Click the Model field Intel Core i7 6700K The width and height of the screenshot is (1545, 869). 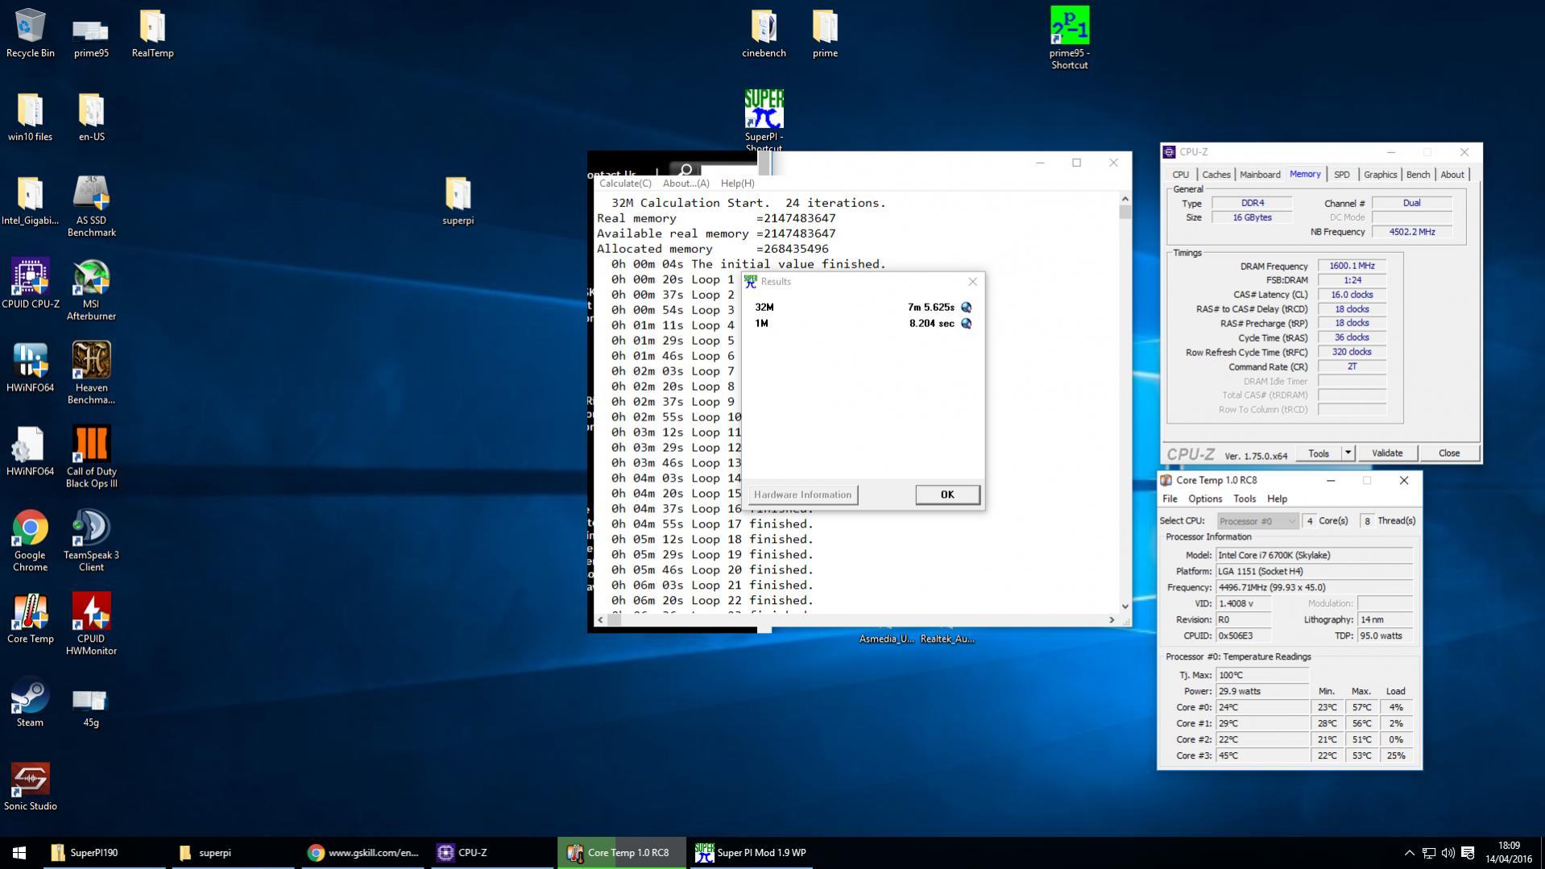pos(1315,556)
